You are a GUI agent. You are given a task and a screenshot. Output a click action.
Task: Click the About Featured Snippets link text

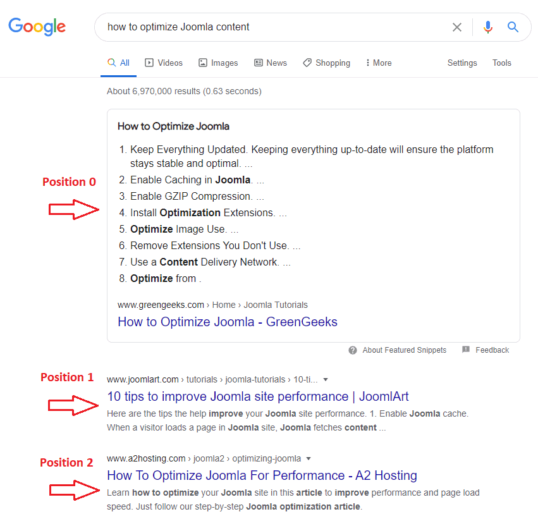pyautogui.click(x=404, y=350)
